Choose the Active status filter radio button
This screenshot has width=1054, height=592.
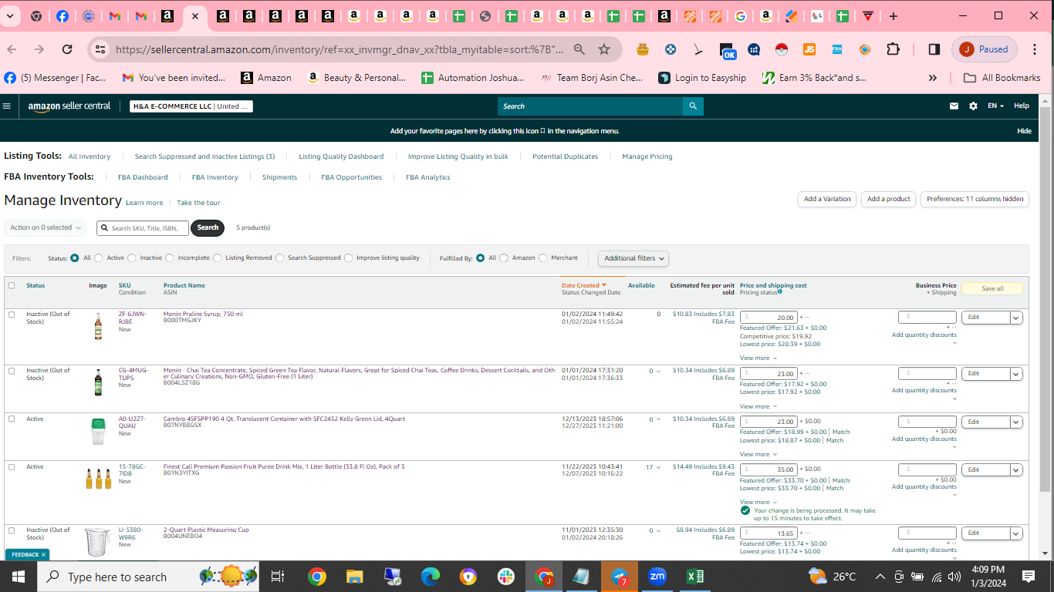click(x=98, y=258)
